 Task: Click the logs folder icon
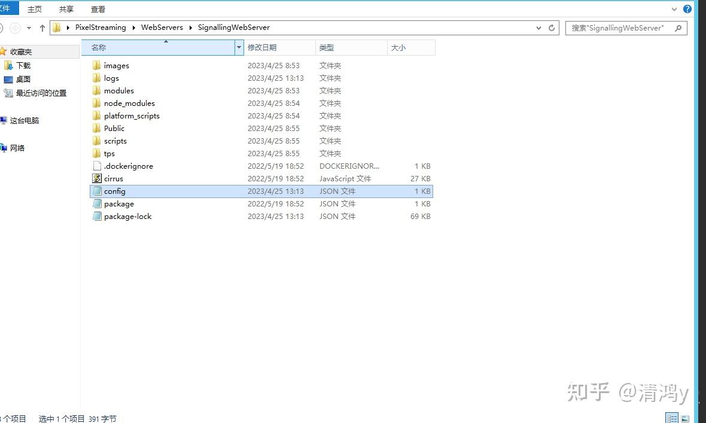[x=97, y=78]
